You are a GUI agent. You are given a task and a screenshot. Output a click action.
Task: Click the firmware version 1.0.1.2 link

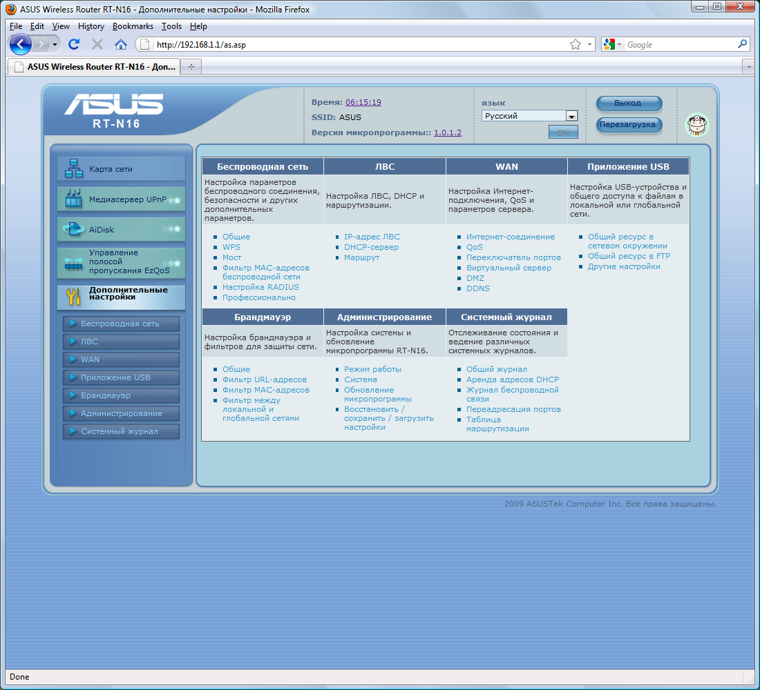(x=448, y=132)
